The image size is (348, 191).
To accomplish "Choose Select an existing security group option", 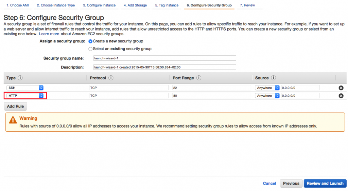I will click(90, 49).
